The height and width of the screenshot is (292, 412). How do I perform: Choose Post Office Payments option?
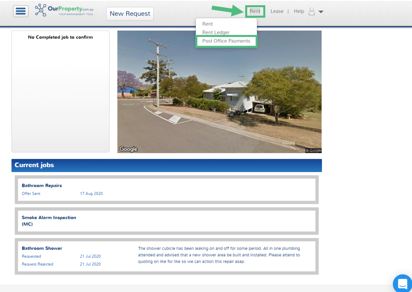[x=226, y=41]
